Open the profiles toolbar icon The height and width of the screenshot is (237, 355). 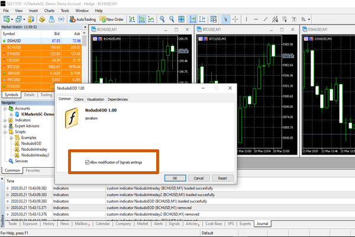18,20
